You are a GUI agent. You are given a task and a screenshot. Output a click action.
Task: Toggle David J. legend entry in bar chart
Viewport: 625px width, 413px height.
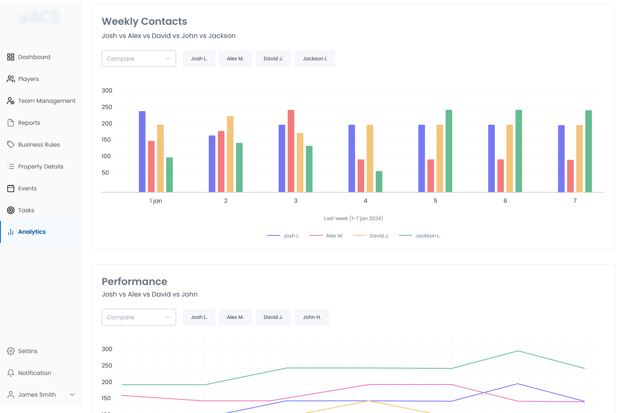click(x=371, y=236)
